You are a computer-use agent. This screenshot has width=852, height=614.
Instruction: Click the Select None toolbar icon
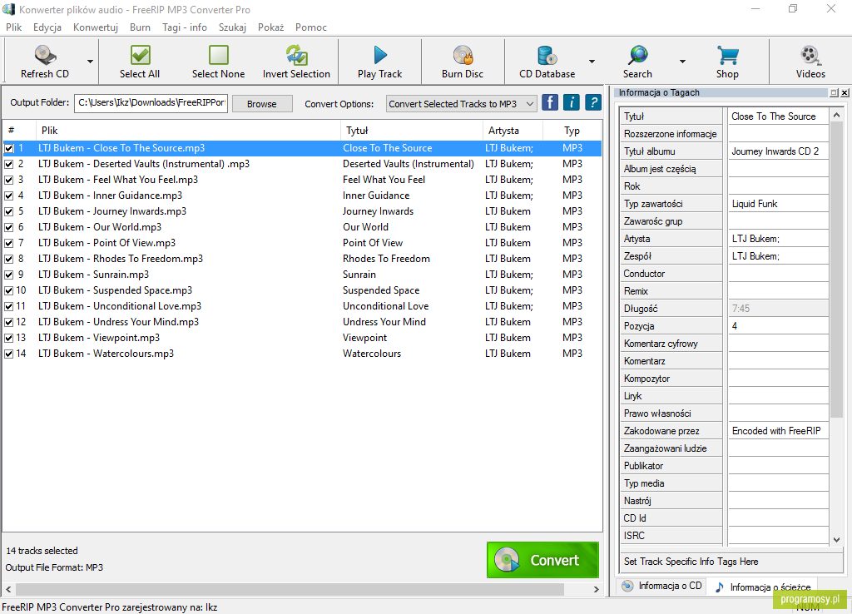click(219, 56)
